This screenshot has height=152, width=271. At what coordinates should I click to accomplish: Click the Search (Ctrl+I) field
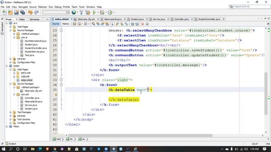[249, 7]
